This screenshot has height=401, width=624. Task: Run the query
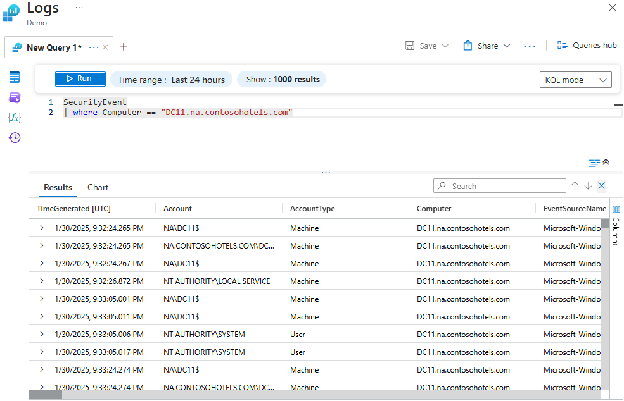point(80,78)
